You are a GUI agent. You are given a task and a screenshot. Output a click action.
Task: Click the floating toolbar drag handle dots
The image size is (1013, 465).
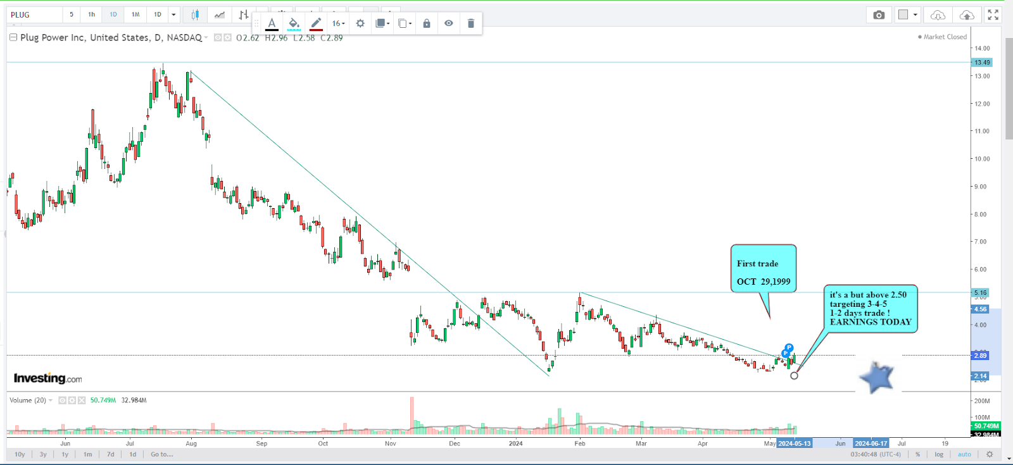[256, 23]
